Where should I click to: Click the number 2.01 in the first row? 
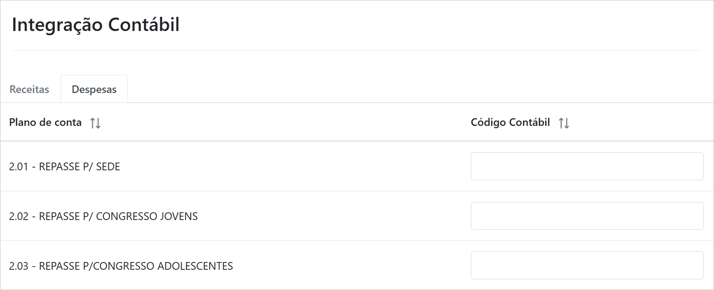(x=19, y=167)
